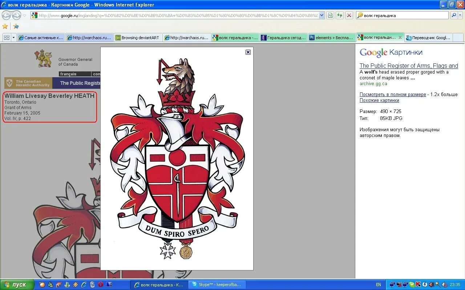Switch to 'Геральдика сегод...' tab
The width and height of the screenshot is (465, 290).
point(284,38)
